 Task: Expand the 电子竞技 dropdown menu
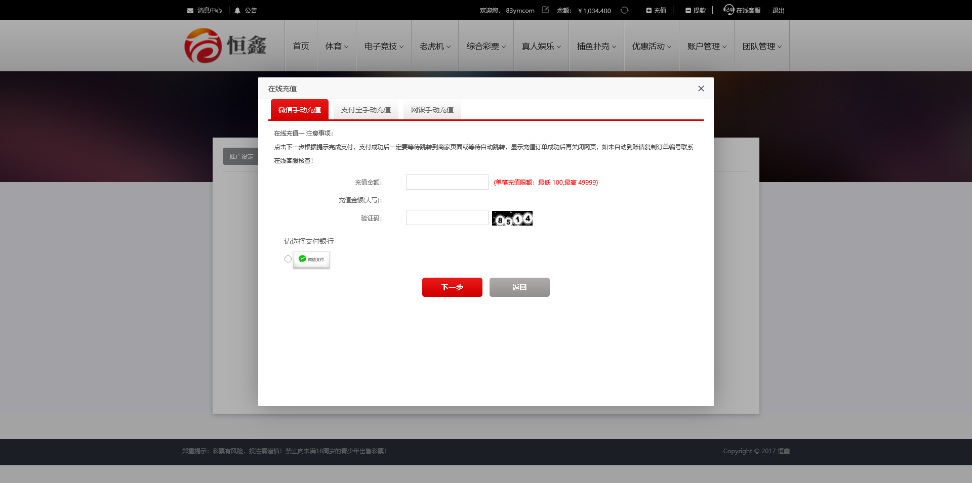click(384, 46)
